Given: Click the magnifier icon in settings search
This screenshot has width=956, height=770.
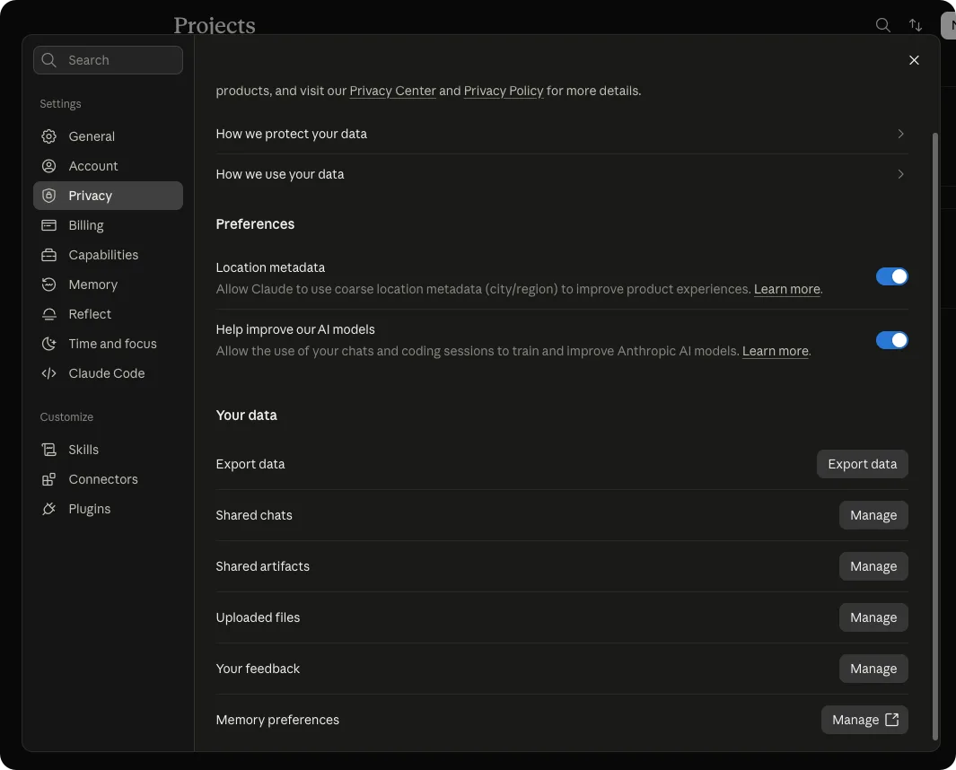Looking at the screenshot, I should click(x=48, y=60).
